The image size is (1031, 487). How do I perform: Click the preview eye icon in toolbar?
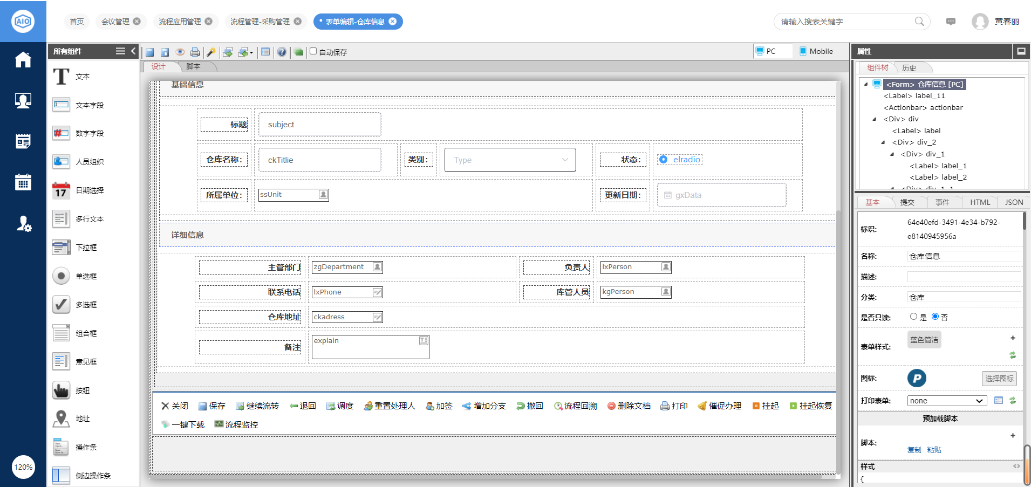(x=180, y=52)
